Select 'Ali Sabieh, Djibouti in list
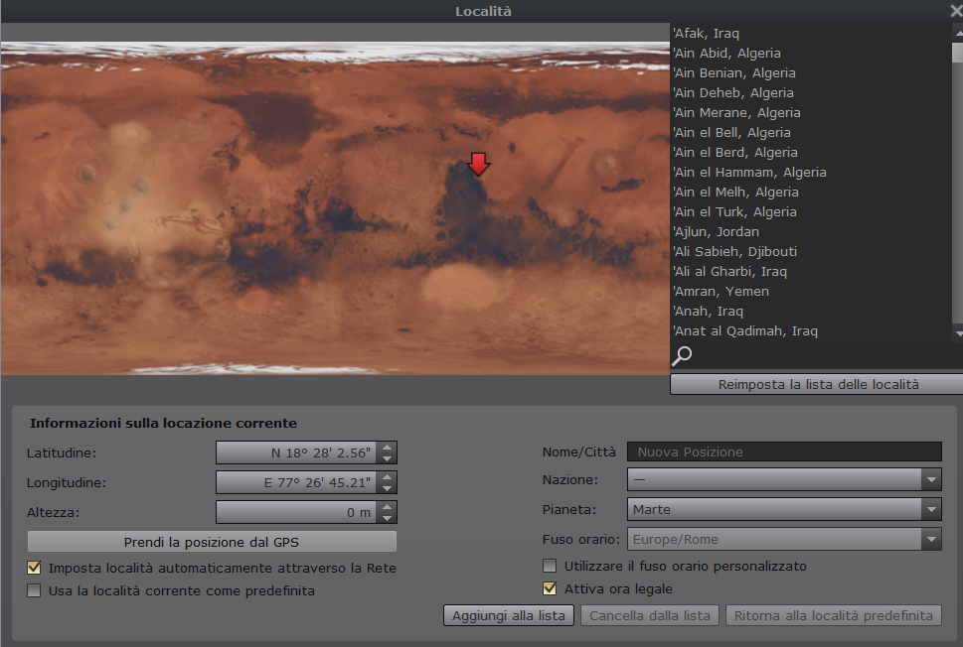The image size is (963, 647). 811,251
